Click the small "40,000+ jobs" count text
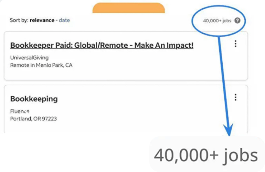This screenshot has width=265, height=172. click(x=217, y=21)
